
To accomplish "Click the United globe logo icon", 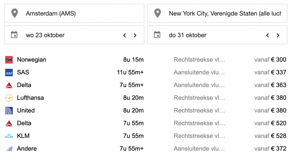I will point(9,110).
